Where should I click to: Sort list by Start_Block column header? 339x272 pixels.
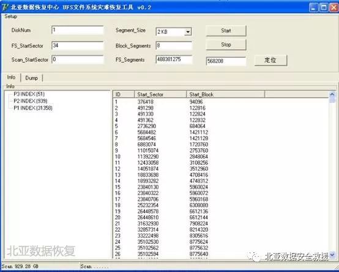226,94
